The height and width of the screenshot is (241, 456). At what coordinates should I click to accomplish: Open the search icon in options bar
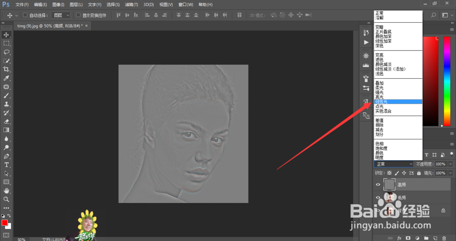(433, 15)
